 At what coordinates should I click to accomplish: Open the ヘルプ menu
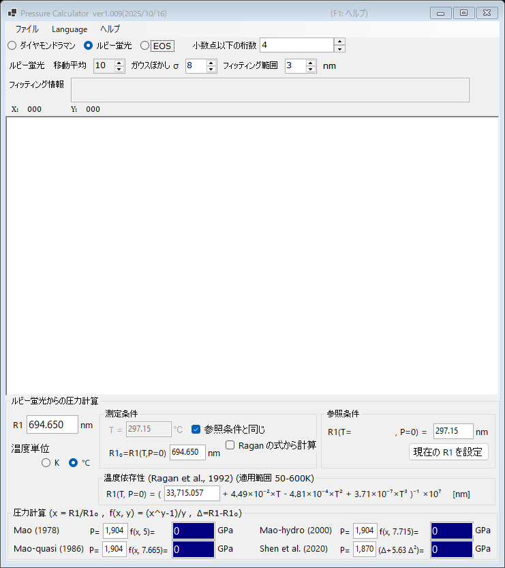[x=110, y=29]
